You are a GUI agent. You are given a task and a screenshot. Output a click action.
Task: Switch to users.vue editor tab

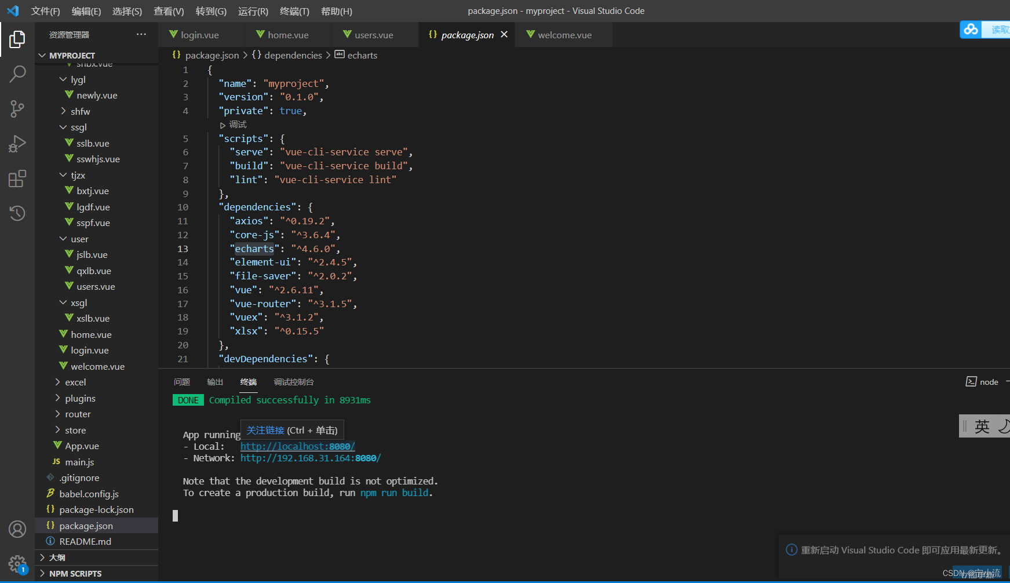374,35
